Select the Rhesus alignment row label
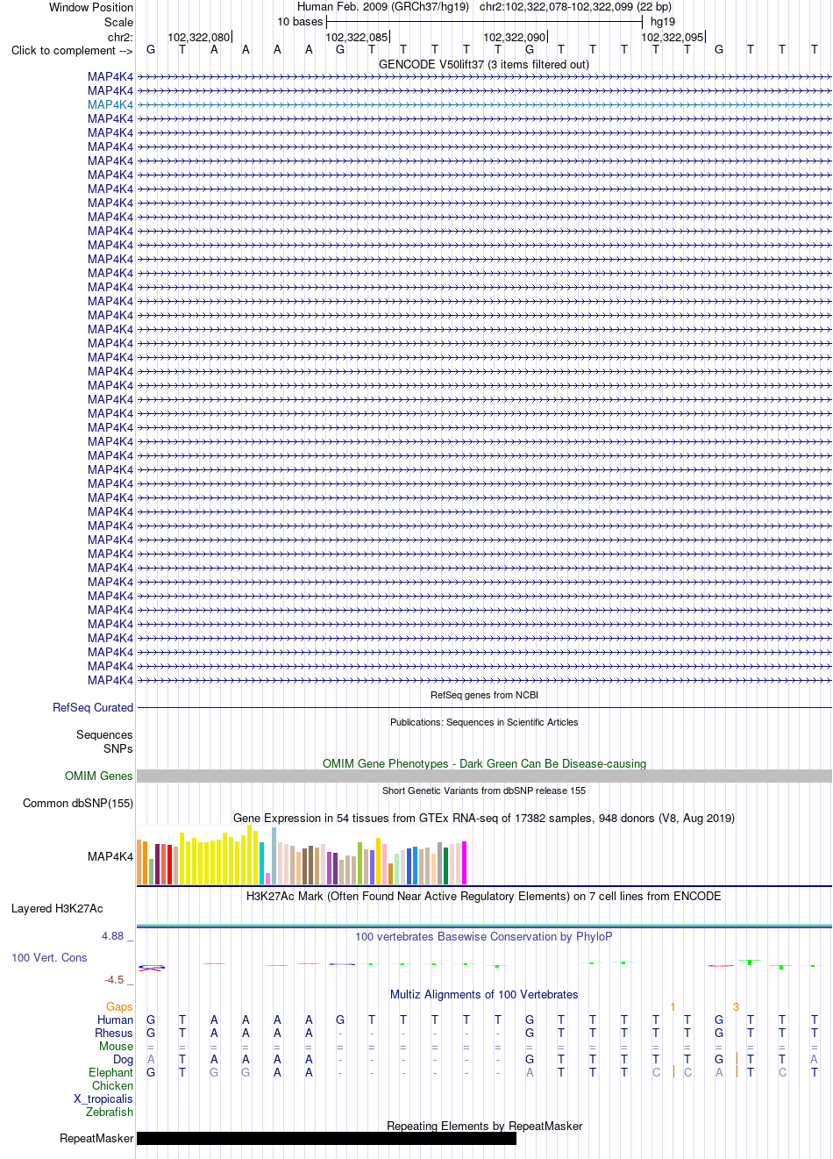Image resolution: width=833 pixels, height=1159 pixels. [x=114, y=1033]
